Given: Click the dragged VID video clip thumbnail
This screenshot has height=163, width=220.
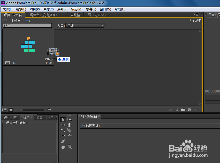Looking at the screenshot, I should (x=53, y=52).
